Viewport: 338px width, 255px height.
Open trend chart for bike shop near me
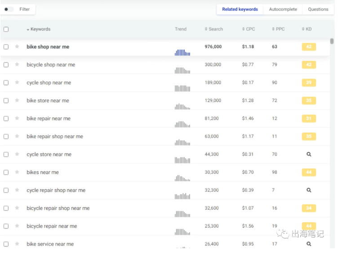click(x=182, y=53)
